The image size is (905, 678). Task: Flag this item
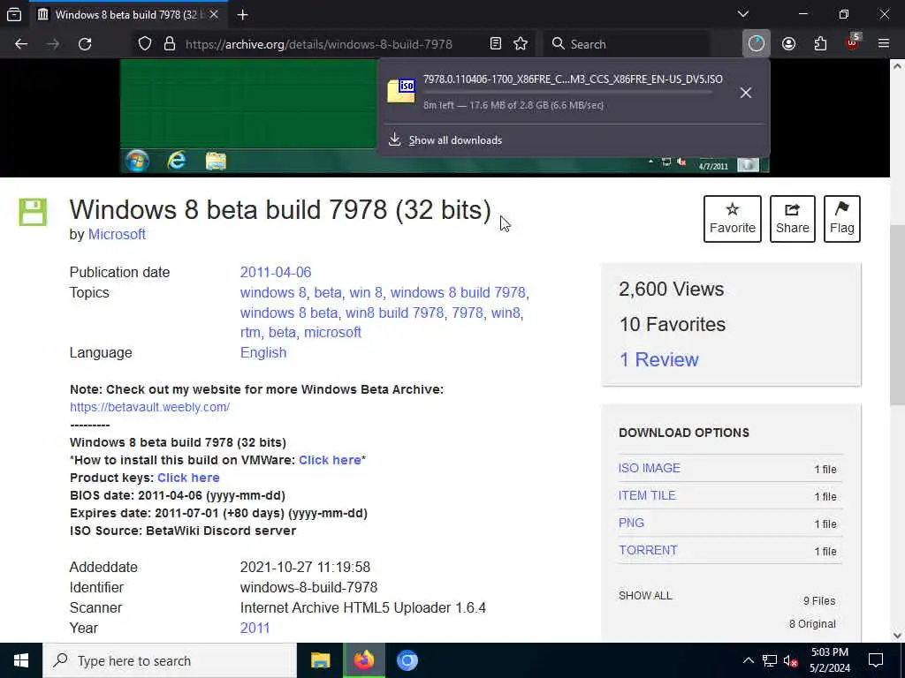(x=842, y=219)
